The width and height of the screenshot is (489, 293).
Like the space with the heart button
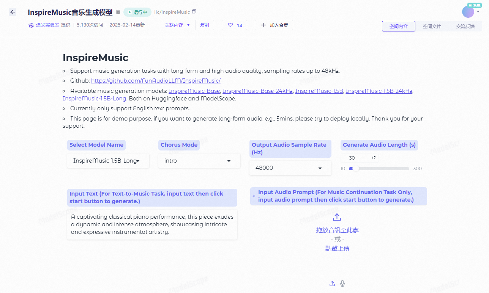(234, 25)
